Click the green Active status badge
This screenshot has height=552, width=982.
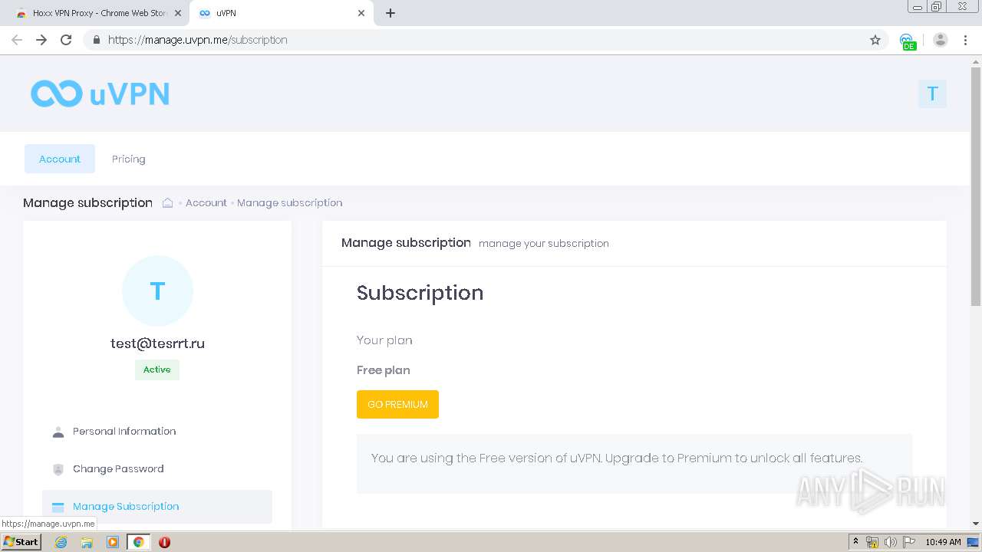[x=157, y=370]
